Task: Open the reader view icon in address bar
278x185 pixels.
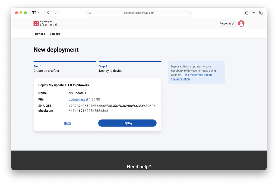Action: (x=90, y=13)
